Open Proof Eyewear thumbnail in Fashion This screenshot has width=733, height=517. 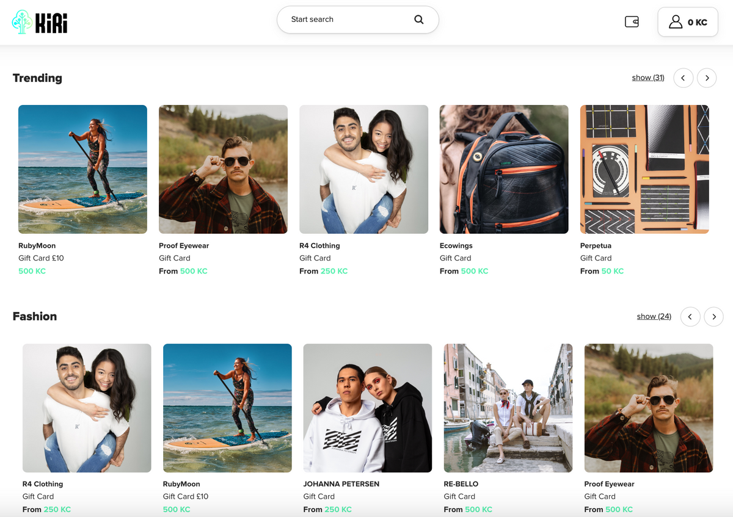(649, 408)
